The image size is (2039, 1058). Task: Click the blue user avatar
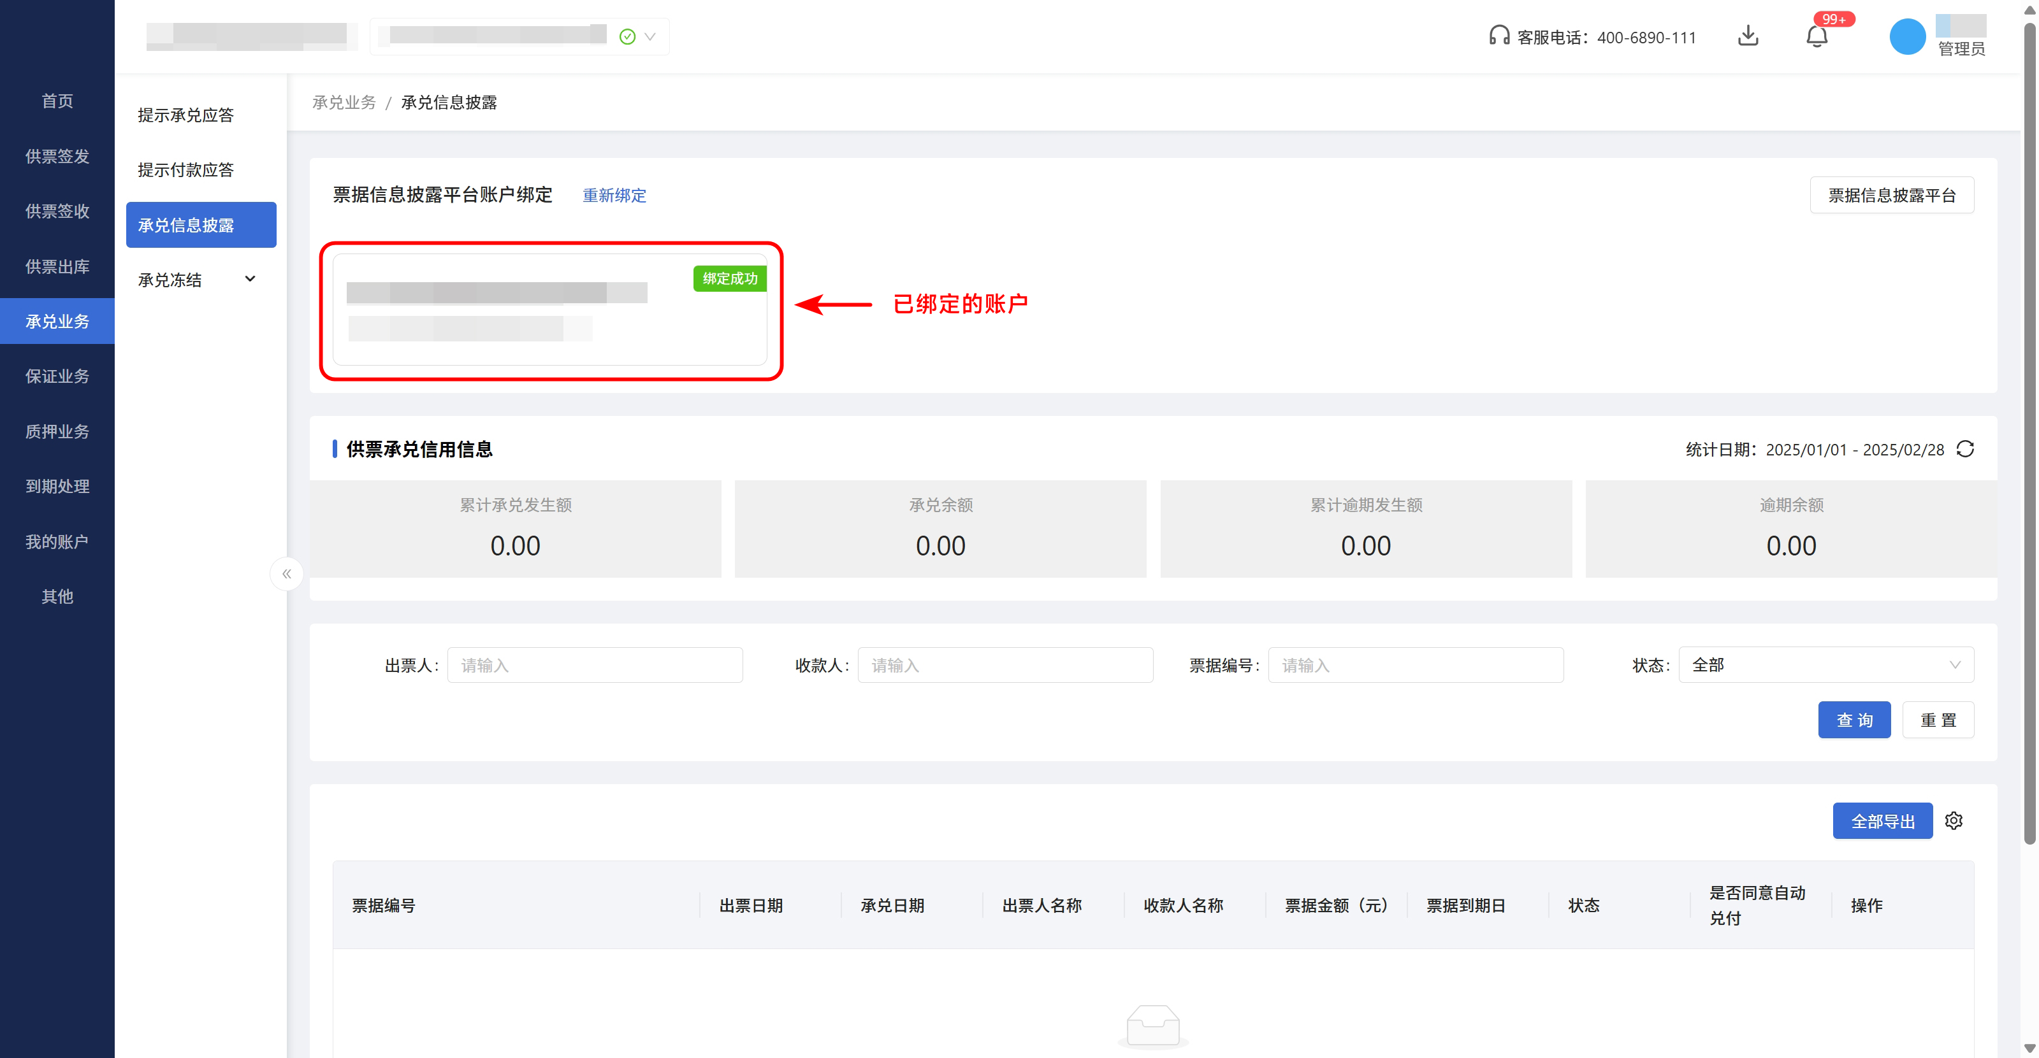coord(1907,36)
